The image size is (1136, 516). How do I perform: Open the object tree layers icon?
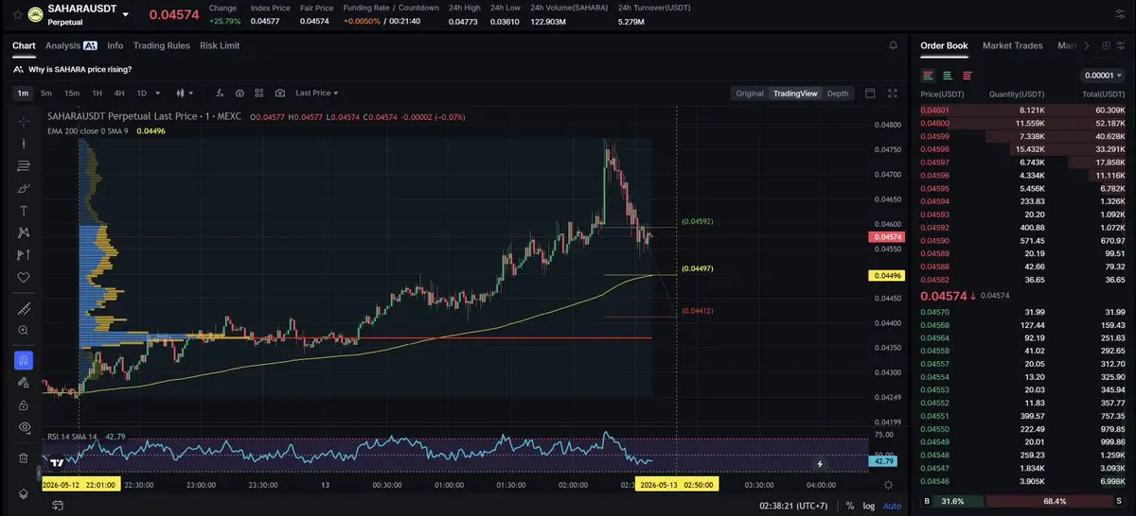click(24, 493)
